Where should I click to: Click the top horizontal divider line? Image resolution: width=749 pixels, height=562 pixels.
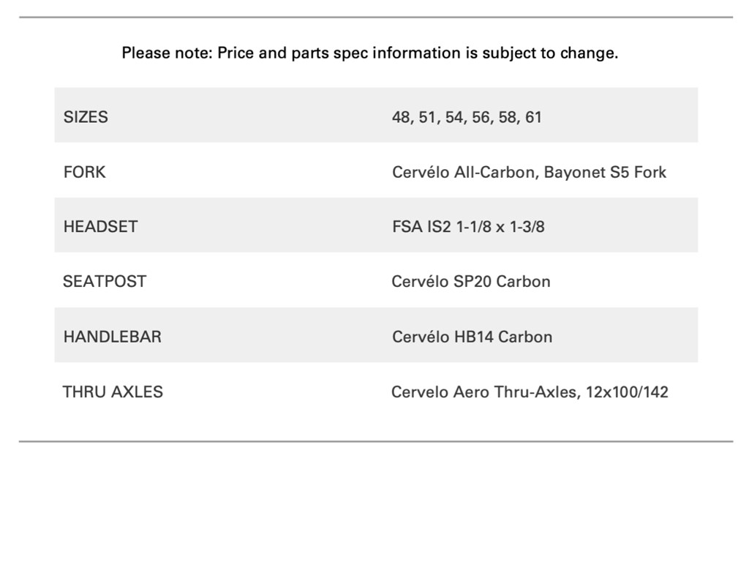pyautogui.click(x=375, y=17)
